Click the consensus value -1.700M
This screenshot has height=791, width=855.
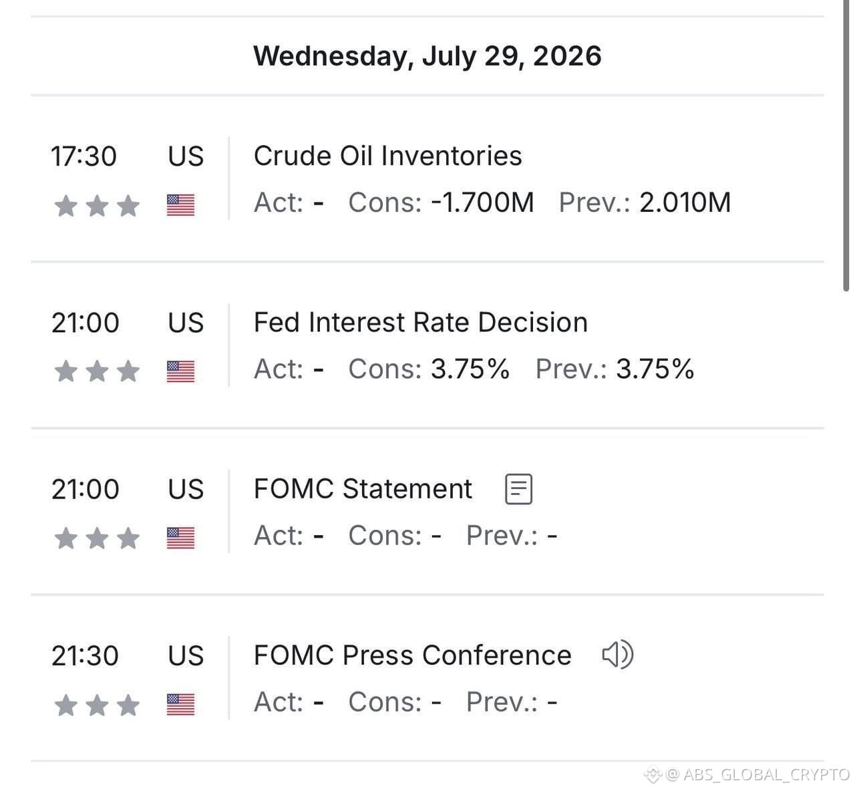(482, 202)
